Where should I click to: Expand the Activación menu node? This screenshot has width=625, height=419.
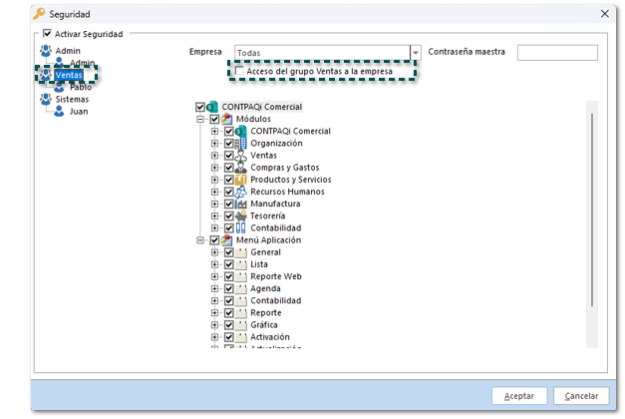click(x=214, y=337)
